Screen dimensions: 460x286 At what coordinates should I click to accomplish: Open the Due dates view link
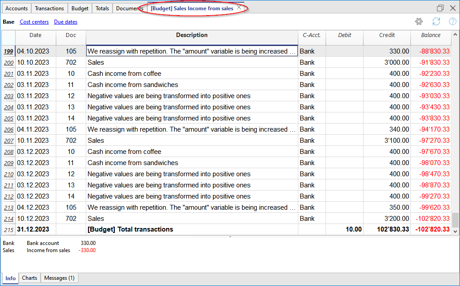click(66, 22)
